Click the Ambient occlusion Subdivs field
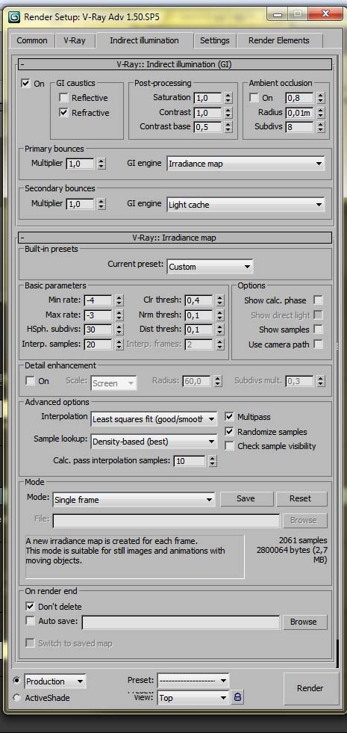This screenshot has height=733, width=347. (x=299, y=127)
